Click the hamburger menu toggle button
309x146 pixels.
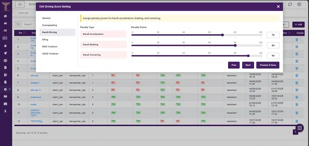pos(20,4)
